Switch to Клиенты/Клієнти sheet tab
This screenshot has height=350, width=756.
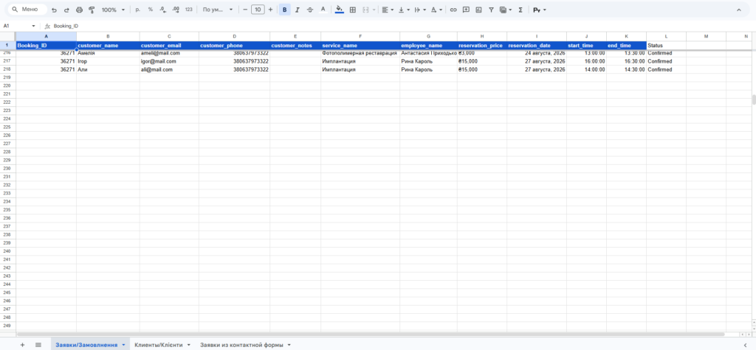pos(159,345)
